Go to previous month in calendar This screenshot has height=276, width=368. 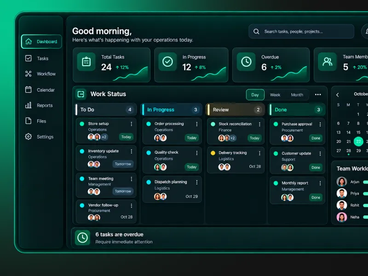(338, 95)
